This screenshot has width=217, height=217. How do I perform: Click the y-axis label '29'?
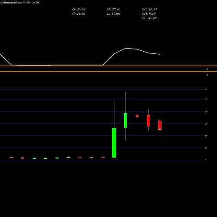pyautogui.click(x=206, y=112)
